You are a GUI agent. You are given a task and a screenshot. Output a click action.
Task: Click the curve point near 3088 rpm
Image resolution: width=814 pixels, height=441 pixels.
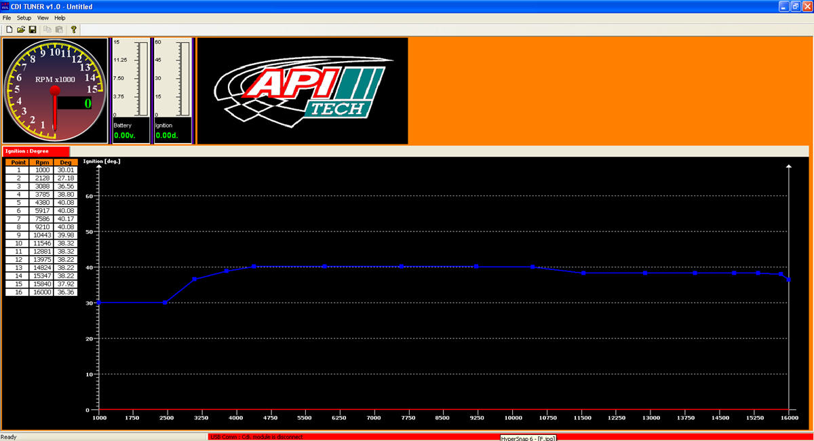coord(194,279)
